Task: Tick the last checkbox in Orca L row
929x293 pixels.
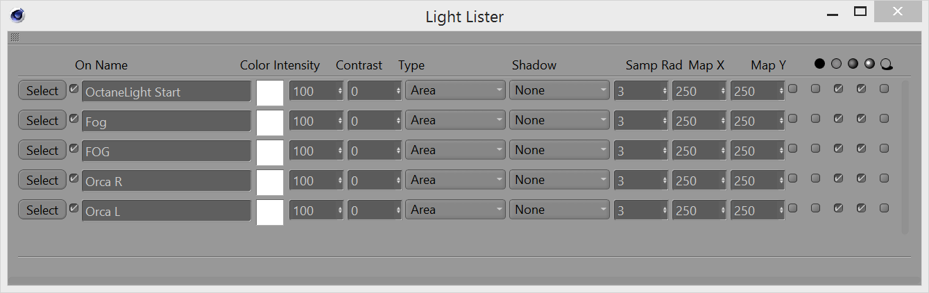Action: (884, 208)
